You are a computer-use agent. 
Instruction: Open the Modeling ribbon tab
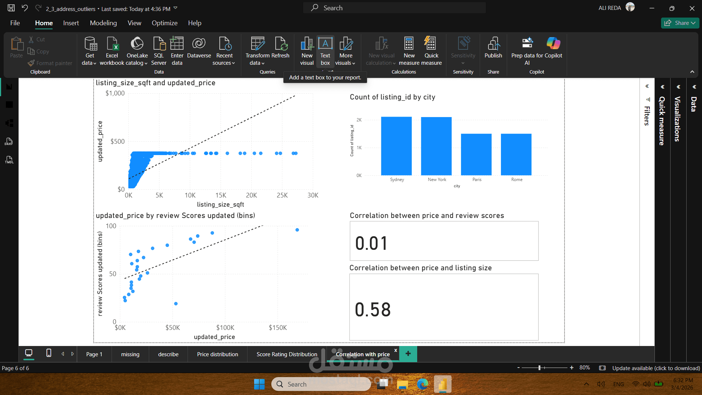click(x=103, y=23)
